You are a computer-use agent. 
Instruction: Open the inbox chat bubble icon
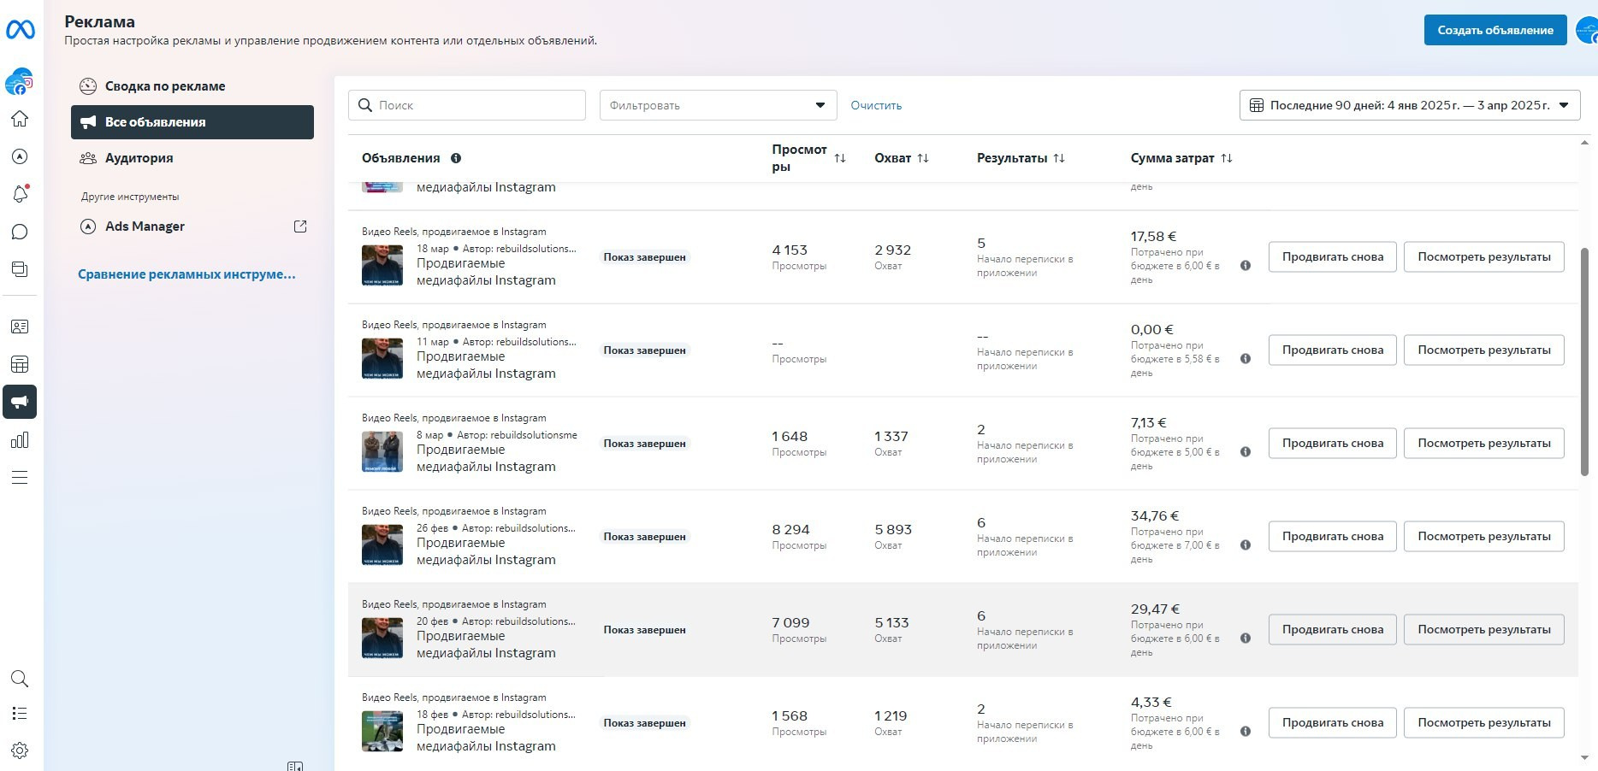click(x=20, y=232)
